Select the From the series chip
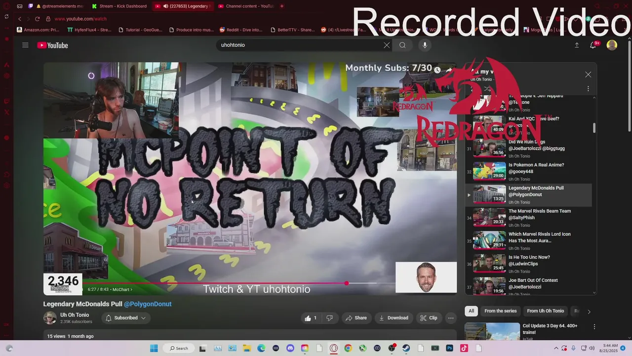The image size is (632, 356). (x=500, y=311)
